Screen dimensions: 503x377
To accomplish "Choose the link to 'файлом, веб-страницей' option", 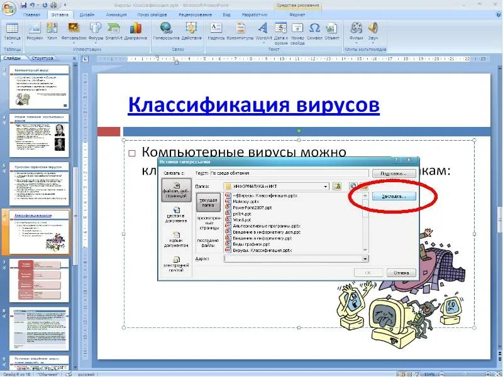I will click(176, 190).
